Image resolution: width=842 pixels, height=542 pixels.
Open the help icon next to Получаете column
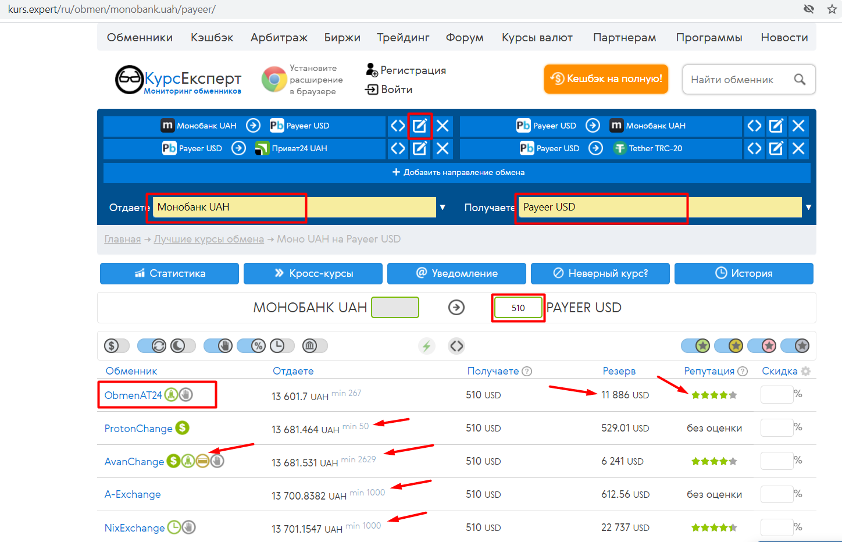[527, 371]
